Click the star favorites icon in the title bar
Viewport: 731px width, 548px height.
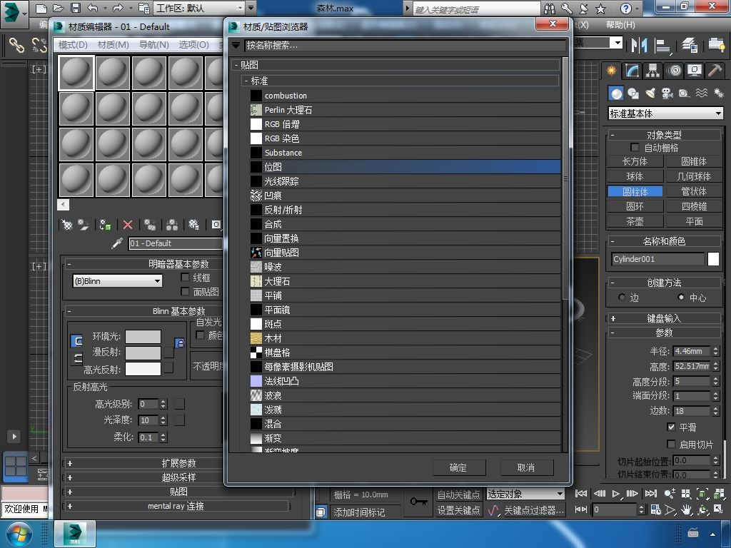point(601,9)
